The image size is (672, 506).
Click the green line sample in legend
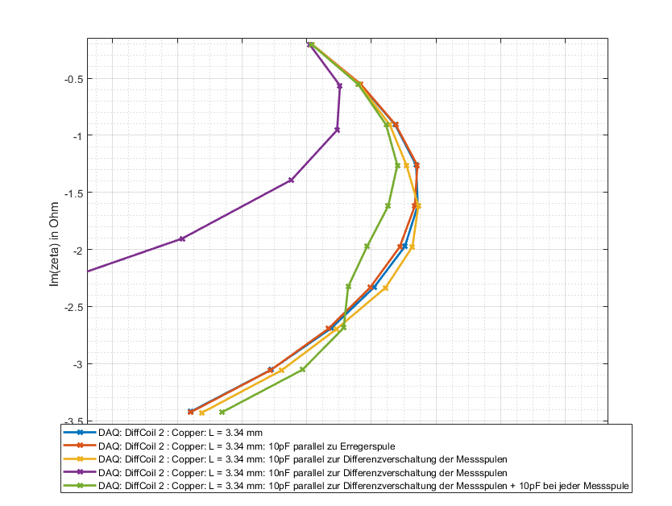(x=81, y=485)
